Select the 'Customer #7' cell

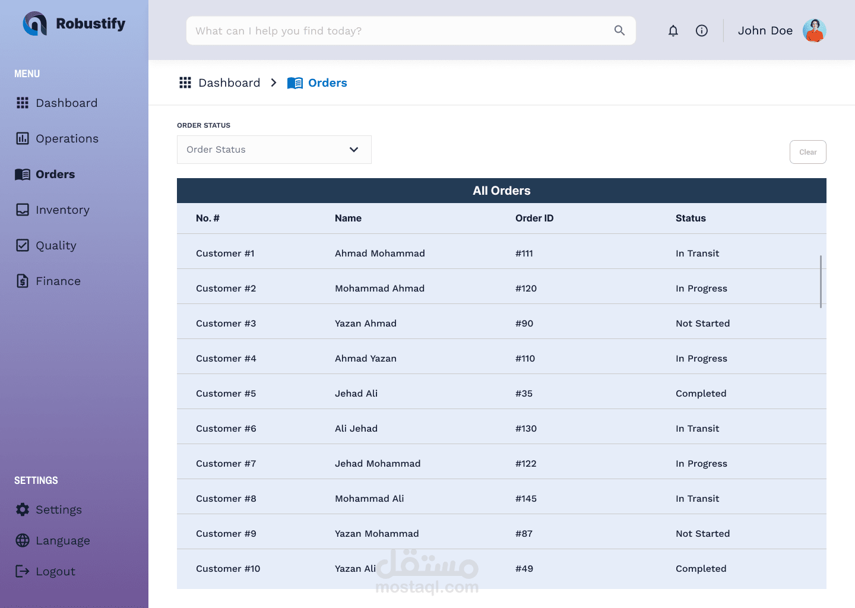226,463
